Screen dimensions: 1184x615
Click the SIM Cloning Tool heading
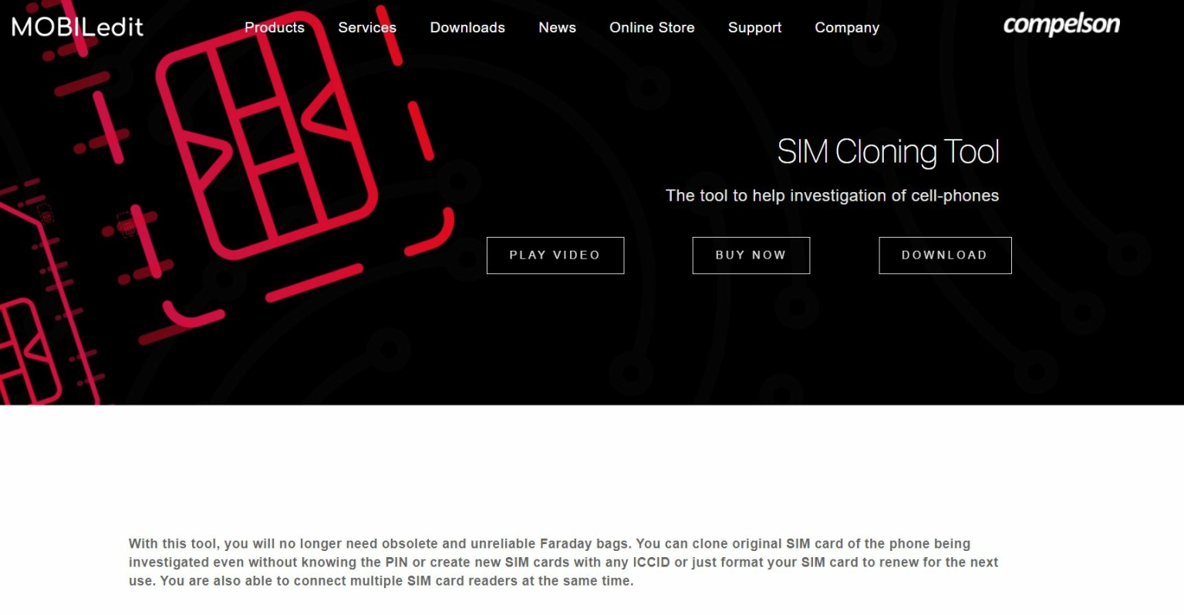point(888,152)
